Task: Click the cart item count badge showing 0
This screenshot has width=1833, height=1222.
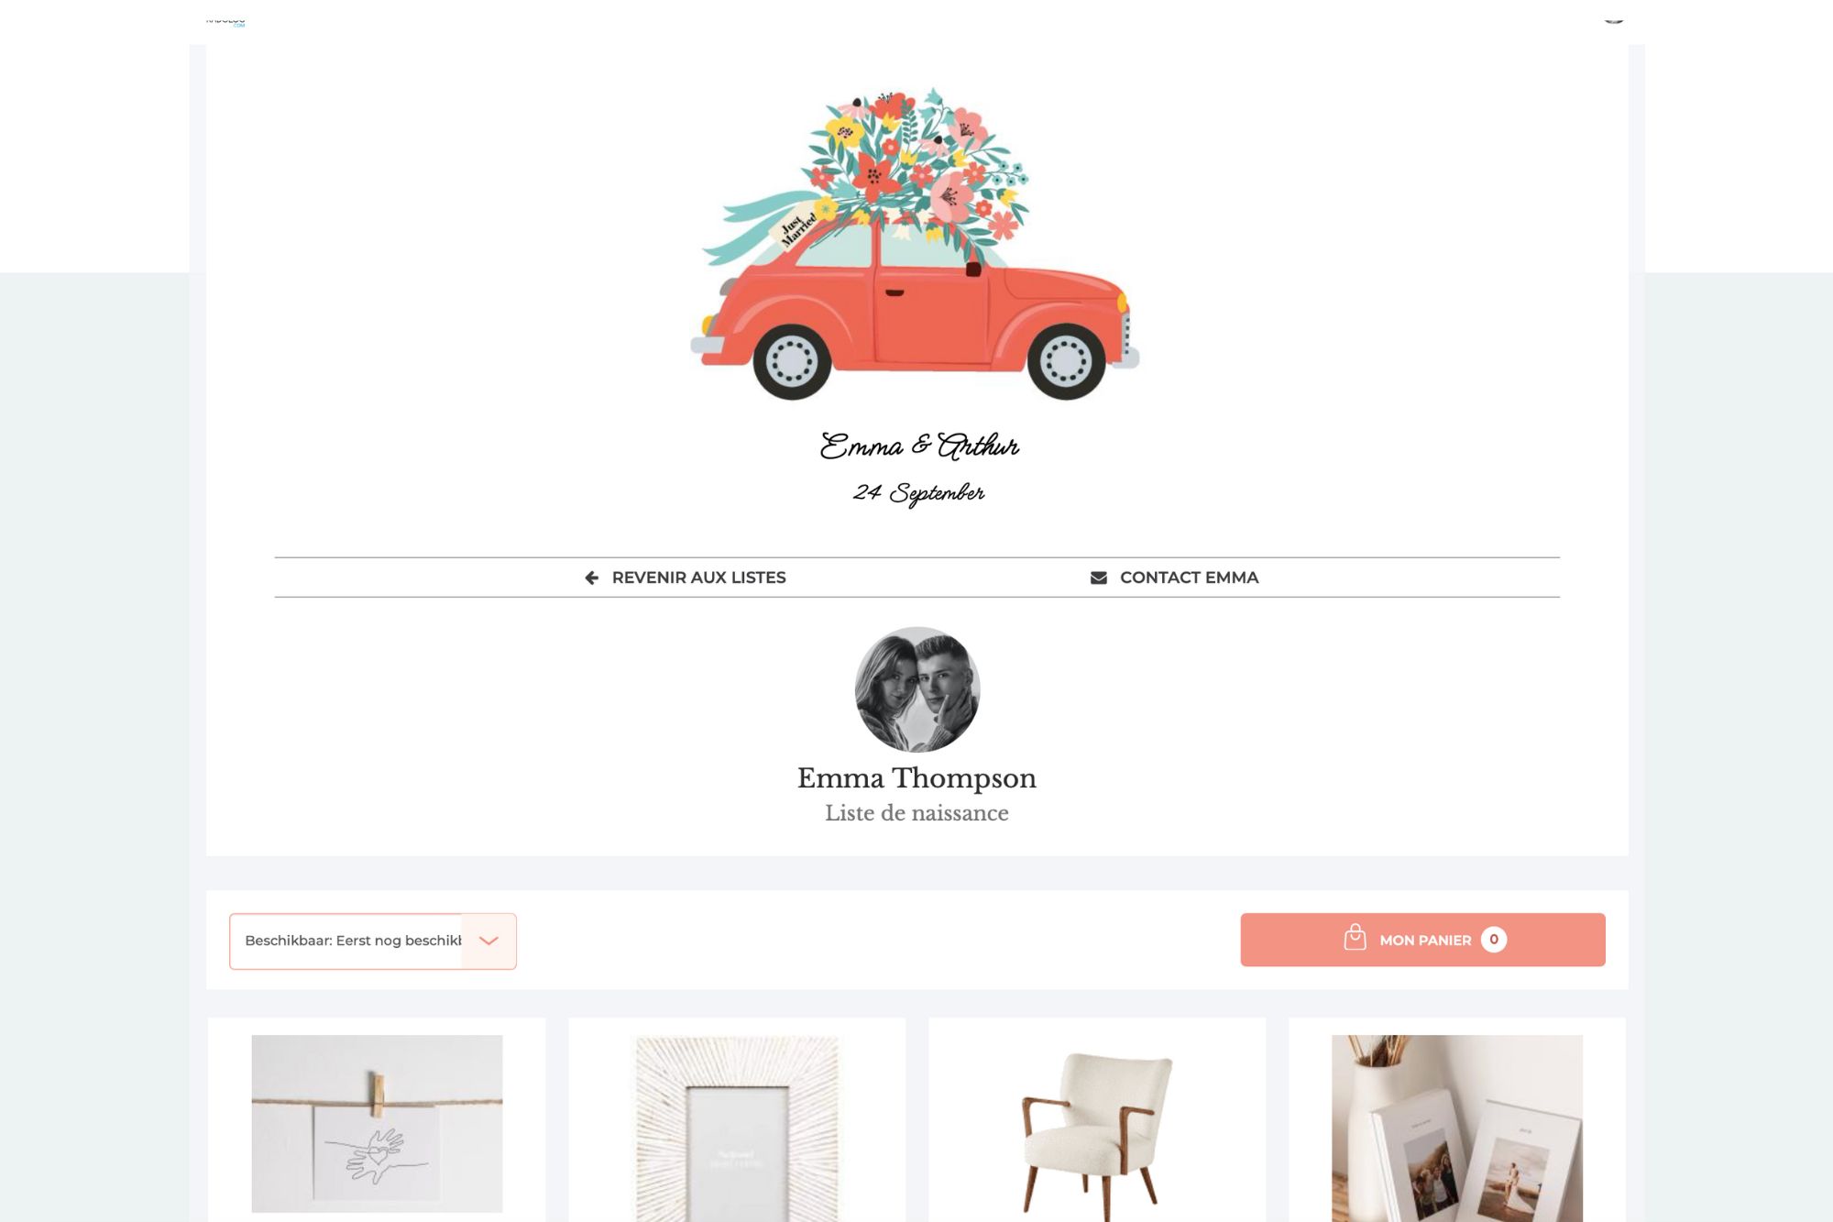Action: (x=1493, y=940)
